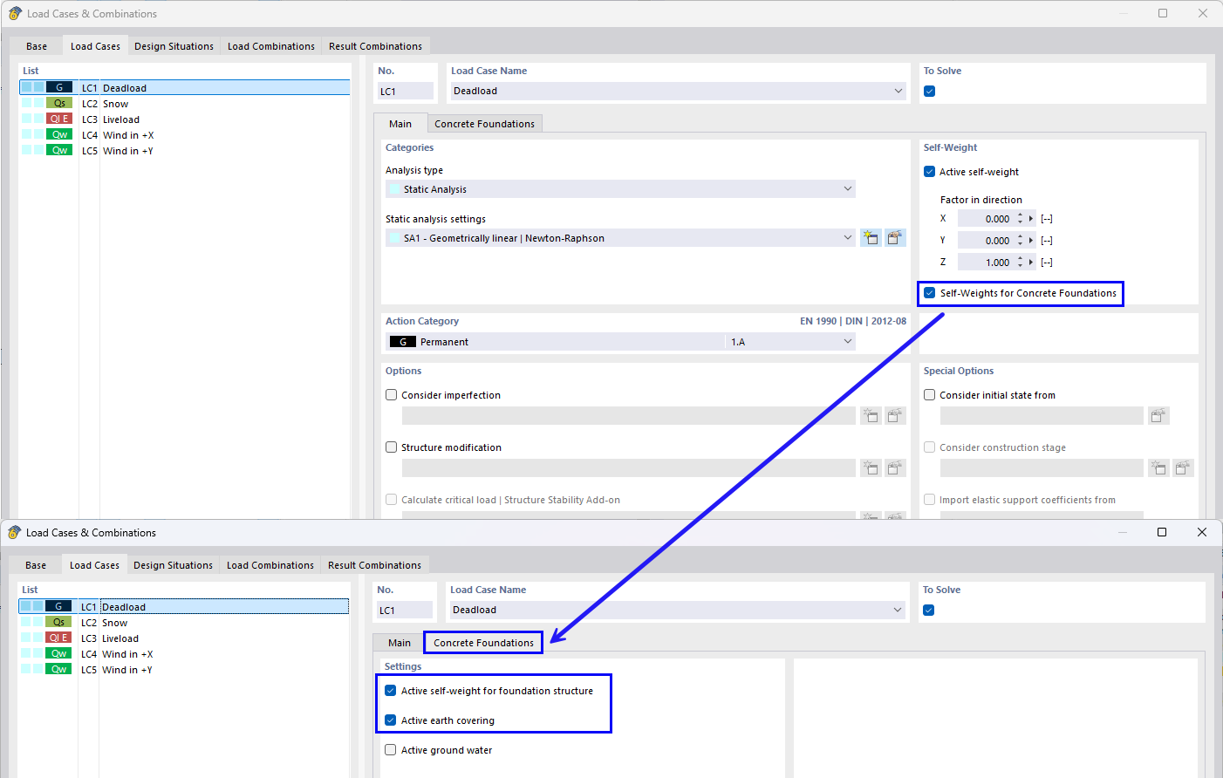Open Result Combinations tab in upper window

click(375, 46)
